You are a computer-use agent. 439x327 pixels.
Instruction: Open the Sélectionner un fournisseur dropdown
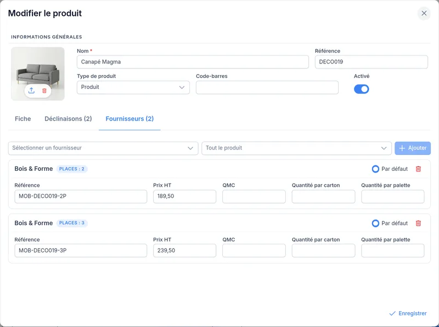(x=103, y=148)
